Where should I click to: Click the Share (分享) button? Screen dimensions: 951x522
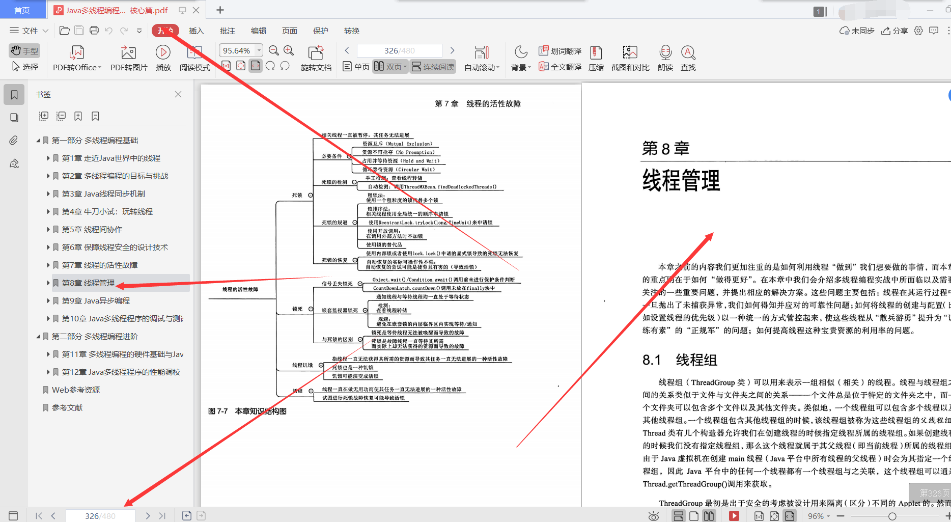coord(894,31)
